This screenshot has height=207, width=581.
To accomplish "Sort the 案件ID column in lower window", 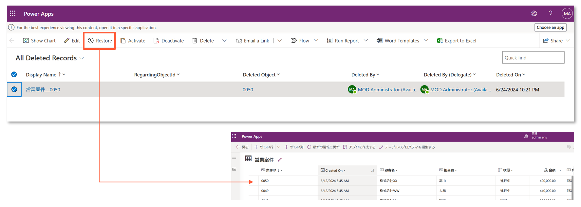I will click(272, 170).
